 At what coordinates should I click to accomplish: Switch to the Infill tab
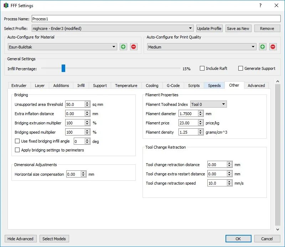click(x=81, y=86)
